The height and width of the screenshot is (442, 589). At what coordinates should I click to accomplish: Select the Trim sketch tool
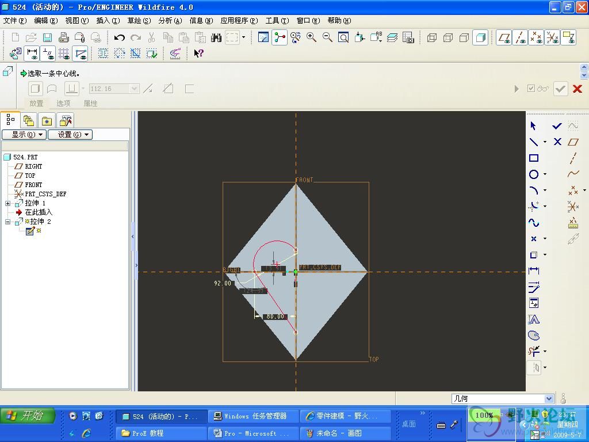pos(533,351)
